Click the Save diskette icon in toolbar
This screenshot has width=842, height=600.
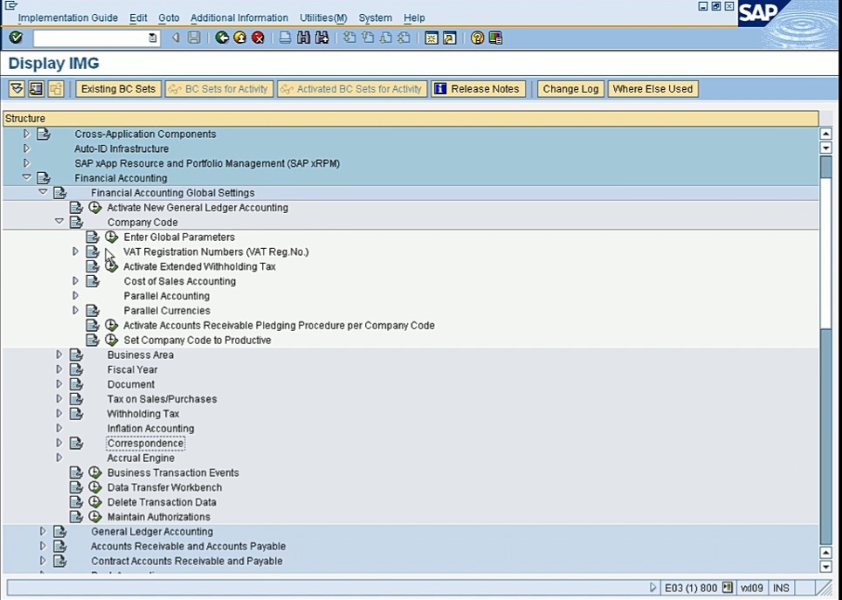pyautogui.click(x=194, y=38)
